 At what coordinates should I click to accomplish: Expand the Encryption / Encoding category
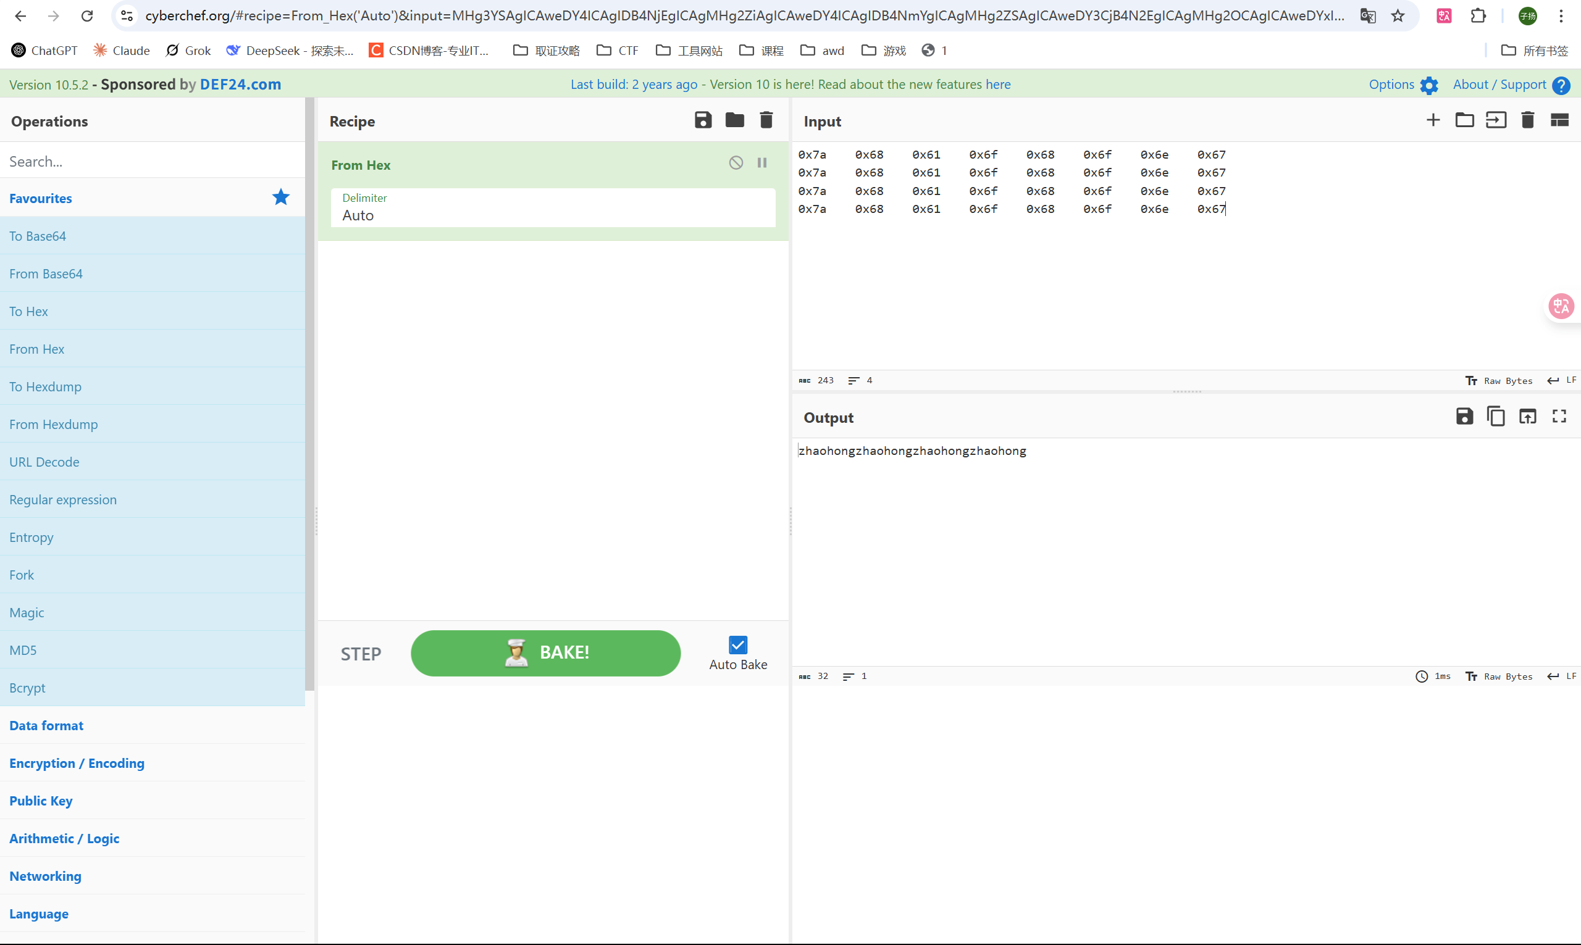tap(77, 763)
